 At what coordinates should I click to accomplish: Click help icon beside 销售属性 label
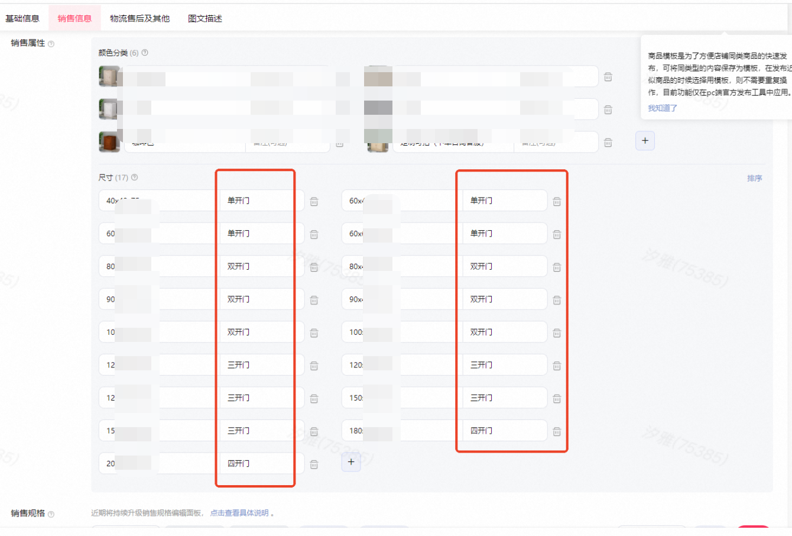coord(51,44)
